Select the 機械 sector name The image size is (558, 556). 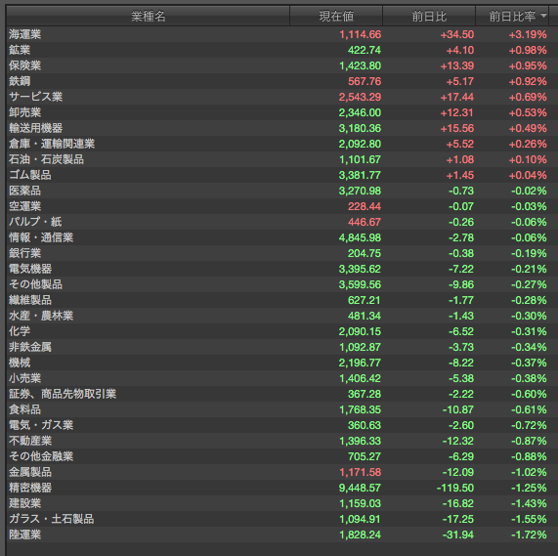20,363
